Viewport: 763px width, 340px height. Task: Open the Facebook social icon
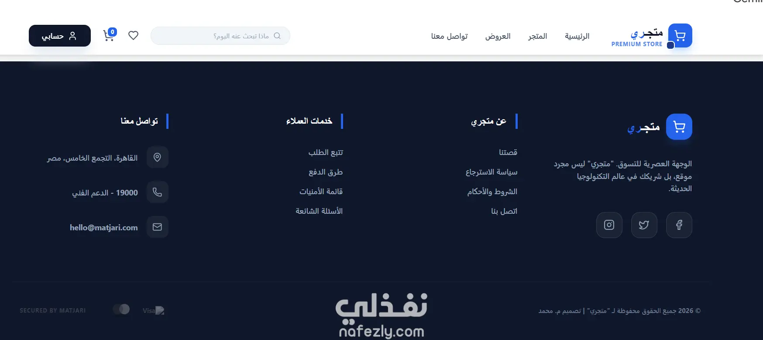[x=679, y=225]
